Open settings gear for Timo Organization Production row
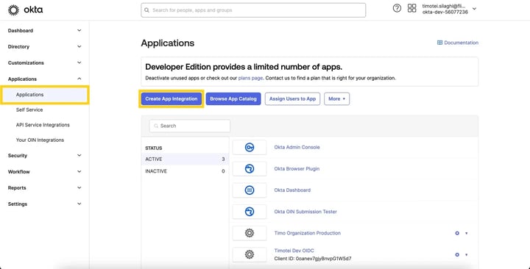The height and width of the screenshot is (269, 530). tap(457, 233)
